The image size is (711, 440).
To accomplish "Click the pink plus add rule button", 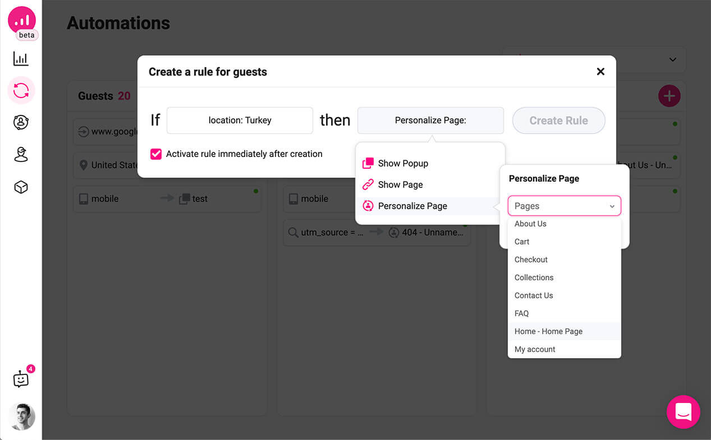I will (x=669, y=96).
